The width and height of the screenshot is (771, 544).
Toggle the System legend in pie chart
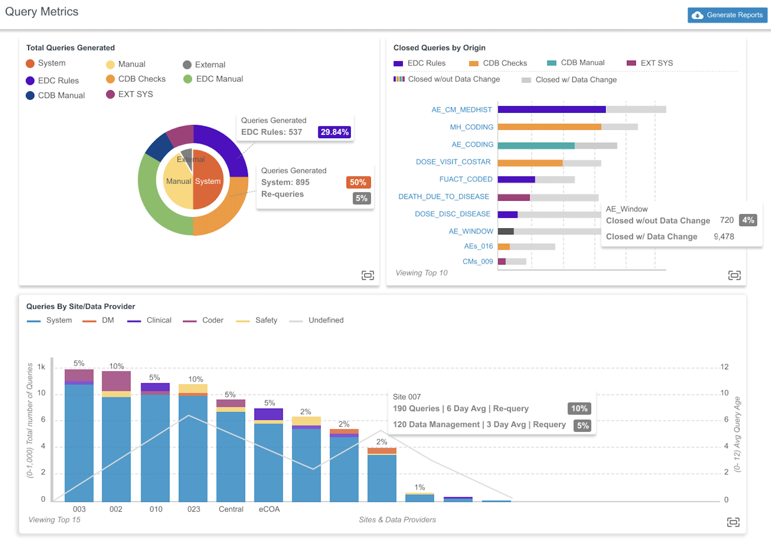[x=46, y=63]
